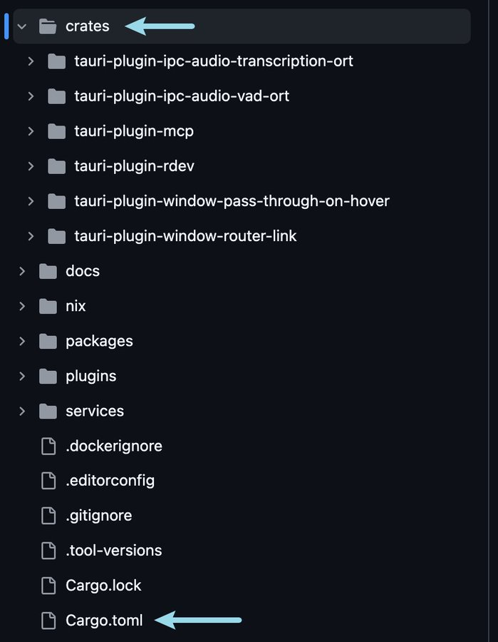
Task: Click the docs folder icon
Action: [x=47, y=271]
